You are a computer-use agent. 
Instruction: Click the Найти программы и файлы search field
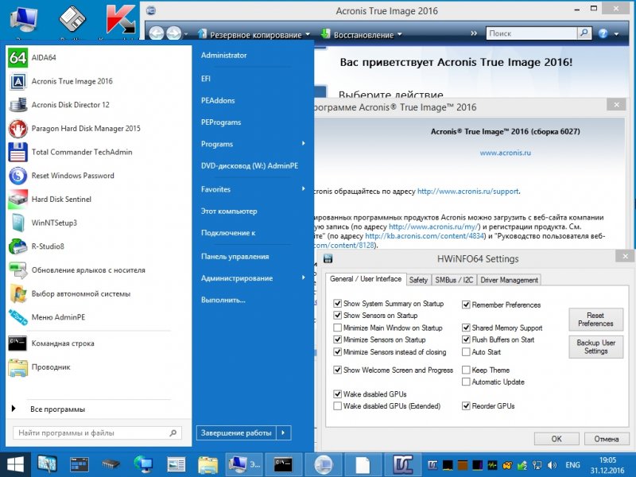click(97, 432)
